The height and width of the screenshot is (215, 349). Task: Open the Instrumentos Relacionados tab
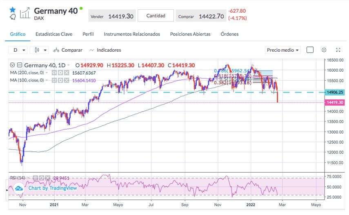point(132,34)
